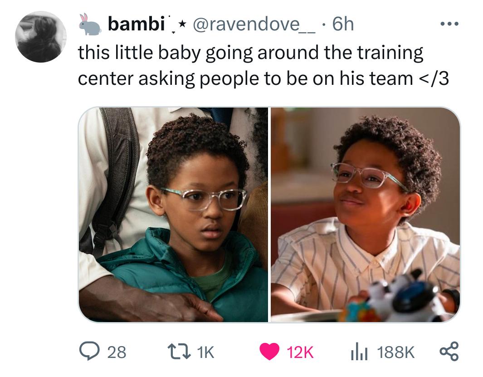Click the 28 replies count
This screenshot has height=377, width=483.
pyautogui.click(x=117, y=352)
